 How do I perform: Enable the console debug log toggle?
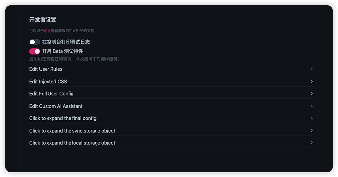(35, 42)
